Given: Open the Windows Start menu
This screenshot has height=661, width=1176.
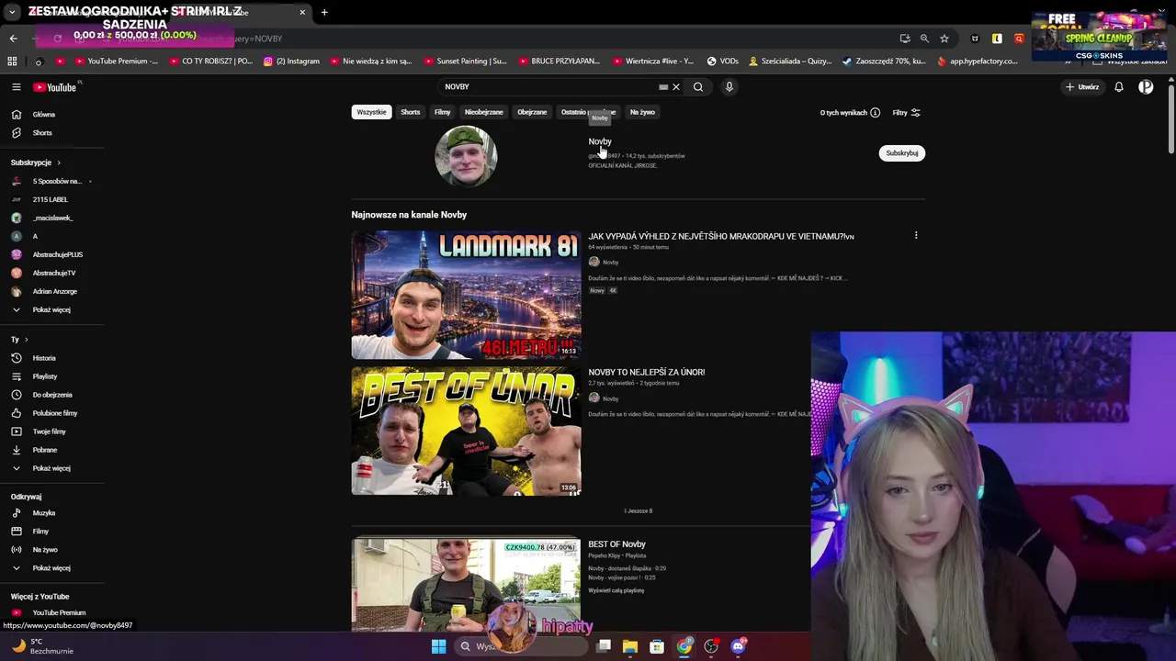Looking at the screenshot, I should point(438,646).
